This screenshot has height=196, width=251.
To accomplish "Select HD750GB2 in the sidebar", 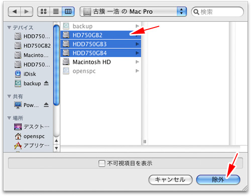I will coord(32,46).
